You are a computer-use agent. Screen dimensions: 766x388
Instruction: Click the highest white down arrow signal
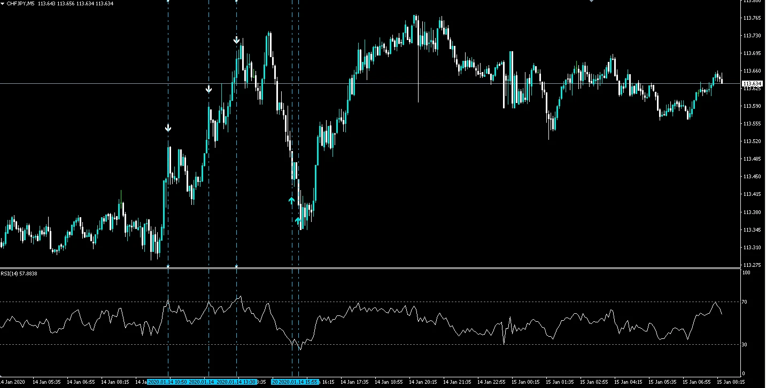click(236, 40)
